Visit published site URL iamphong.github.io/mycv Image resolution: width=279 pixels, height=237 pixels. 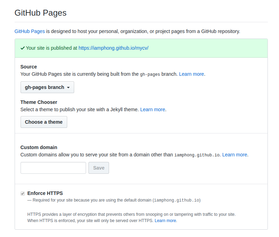click(113, 48)
